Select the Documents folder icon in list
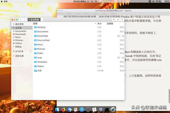This screenshot has height=113, width=170. [35, 31]
